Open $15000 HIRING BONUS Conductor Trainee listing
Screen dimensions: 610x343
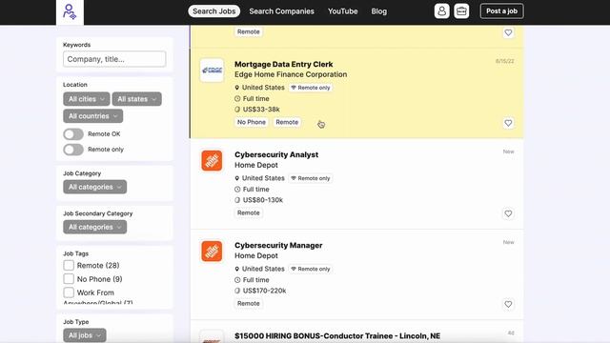point(337,336)
